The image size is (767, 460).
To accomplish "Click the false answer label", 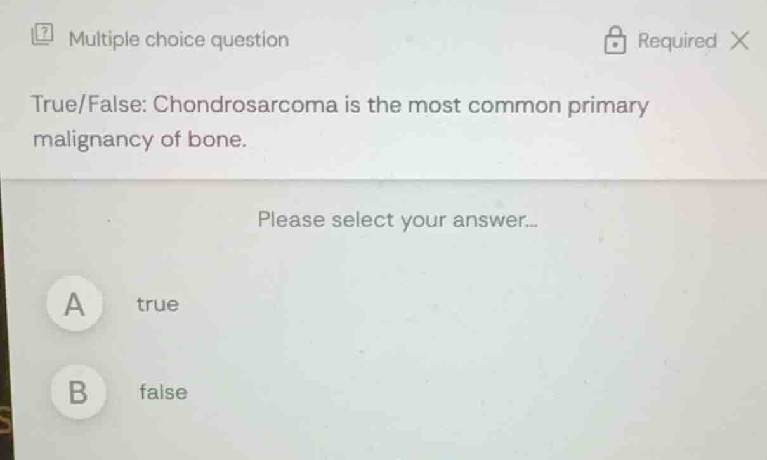I will 162,392.
